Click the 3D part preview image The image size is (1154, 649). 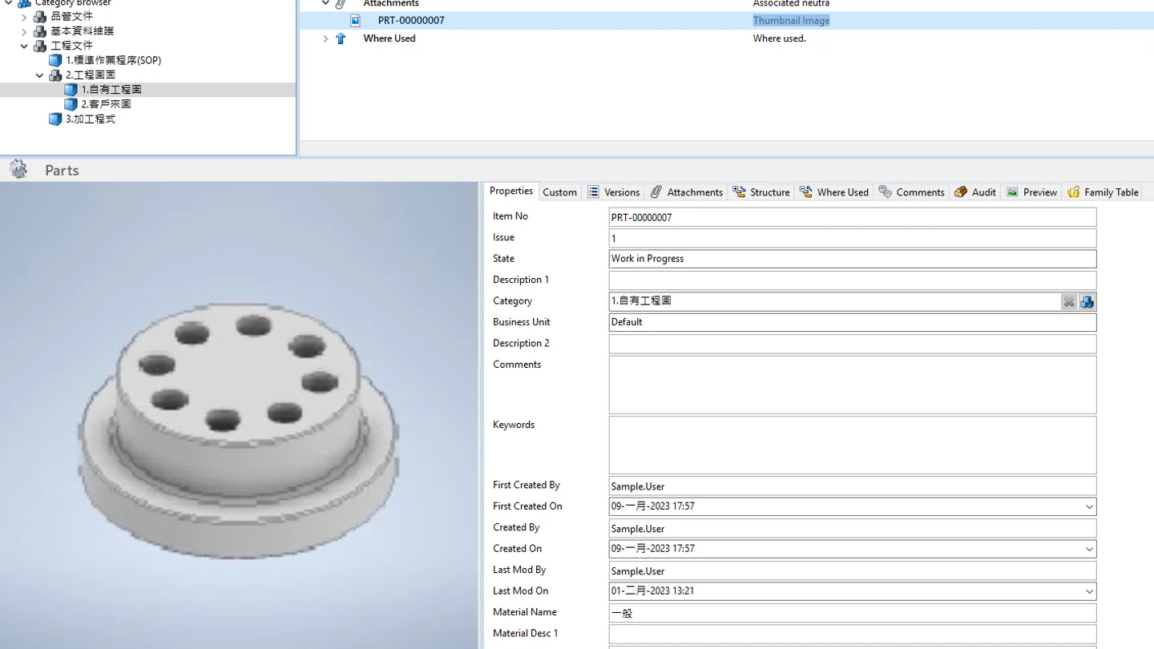point(239,415)
